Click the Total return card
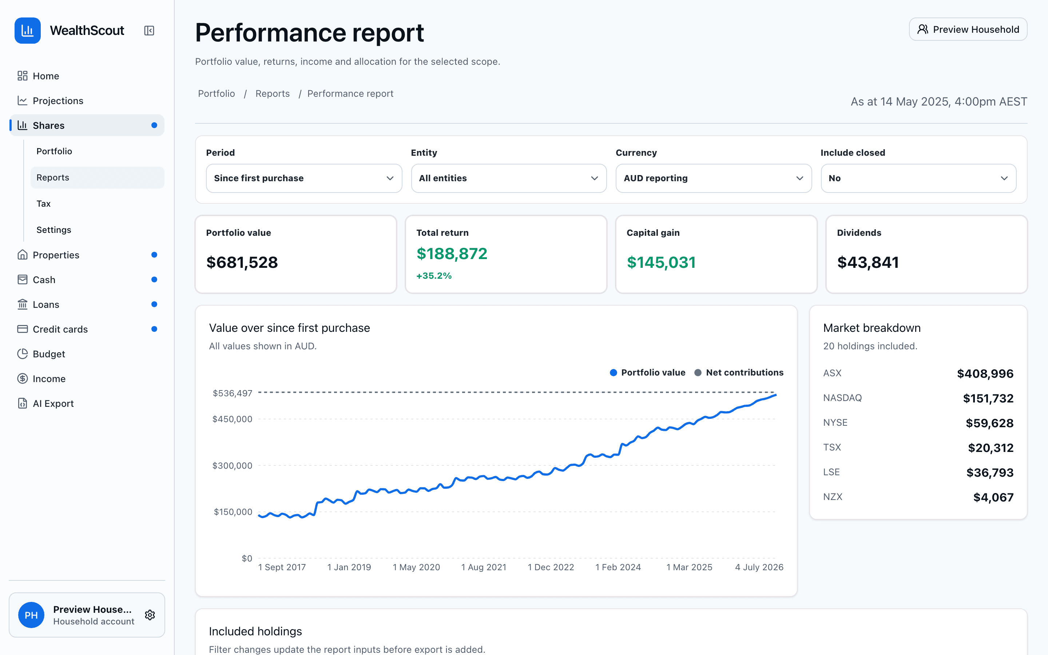Viewport: 1048px width, 655px height. coord(506,254)
